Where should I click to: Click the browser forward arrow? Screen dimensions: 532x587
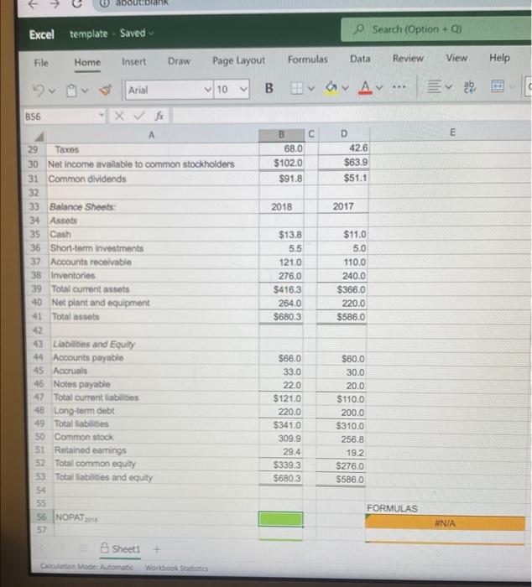pyautogui.click(x=55, y=3)
